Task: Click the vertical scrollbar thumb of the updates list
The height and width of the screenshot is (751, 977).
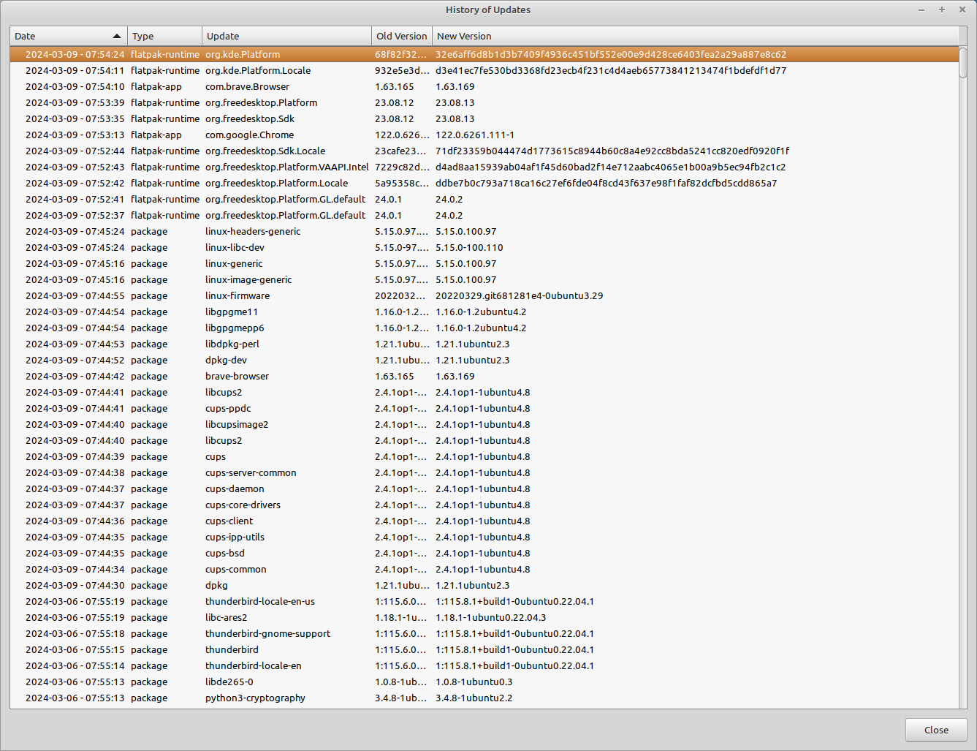Action: pos(962,62)
